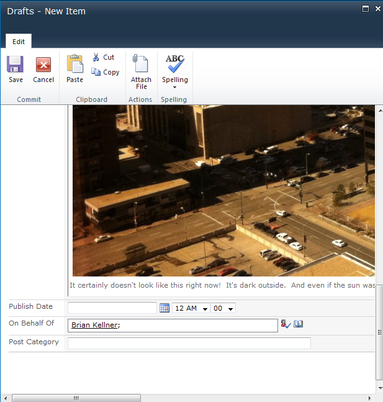This screenshot has width=383, height=402.
Task: Click the Cut scissors icon
Action: click(x=96, y=57)
